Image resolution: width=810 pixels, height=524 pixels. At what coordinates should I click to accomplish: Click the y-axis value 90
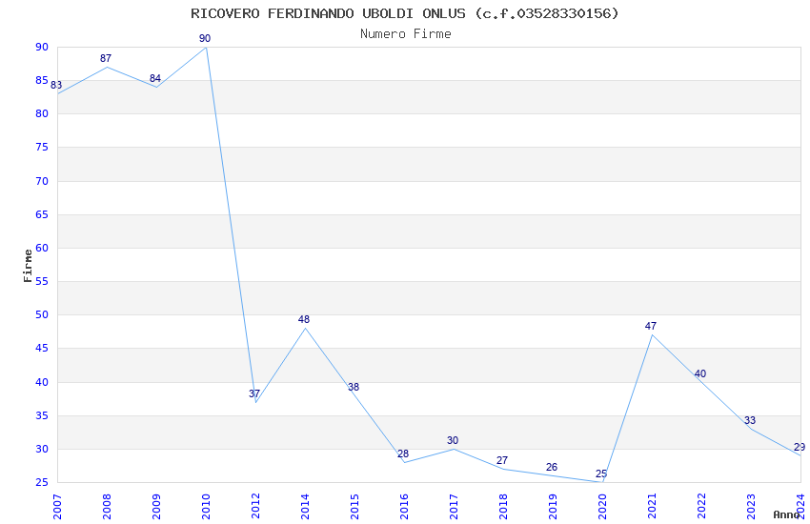click(x=42, y=47)
